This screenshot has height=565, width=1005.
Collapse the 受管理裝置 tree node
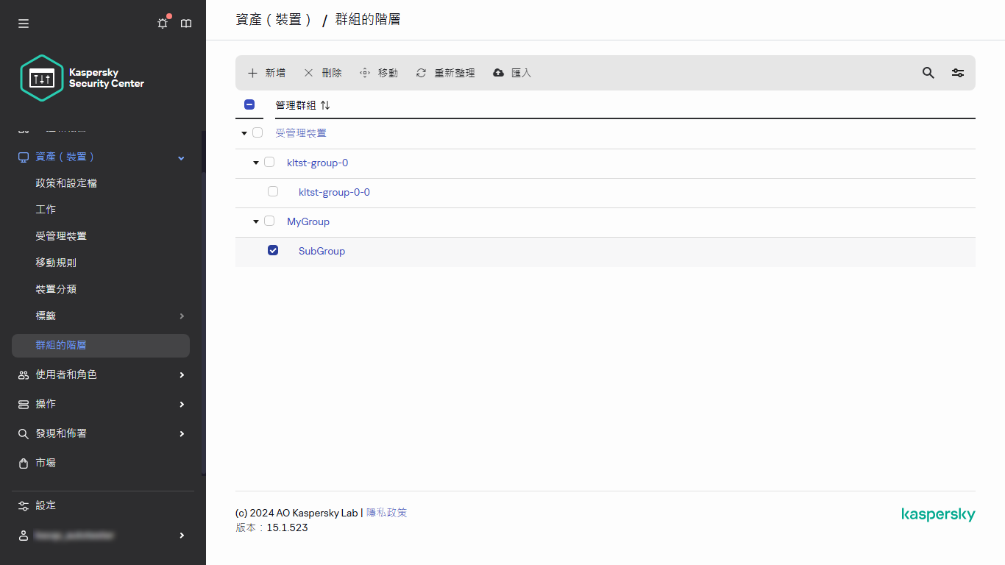coord(244,132)
